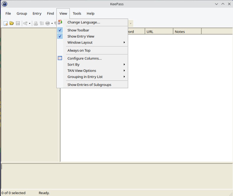Click the empty group tree panel
This screenshot has width=233, height=196.
(x=30, y=95)
